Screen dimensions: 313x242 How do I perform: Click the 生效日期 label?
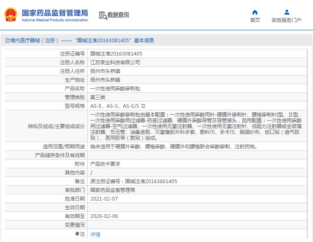(x=75, y=208)
